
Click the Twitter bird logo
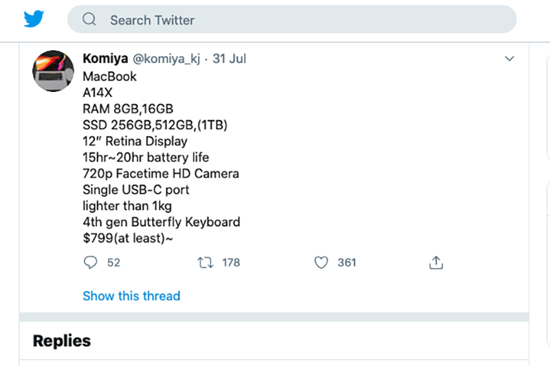point(34,19)
